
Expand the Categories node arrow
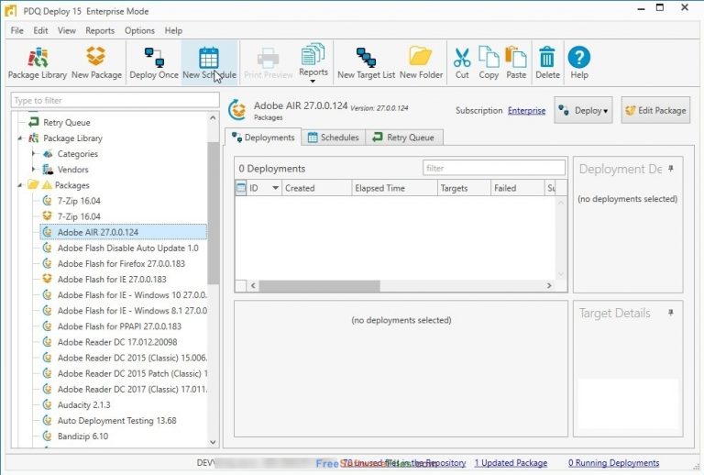click(34, 154)
